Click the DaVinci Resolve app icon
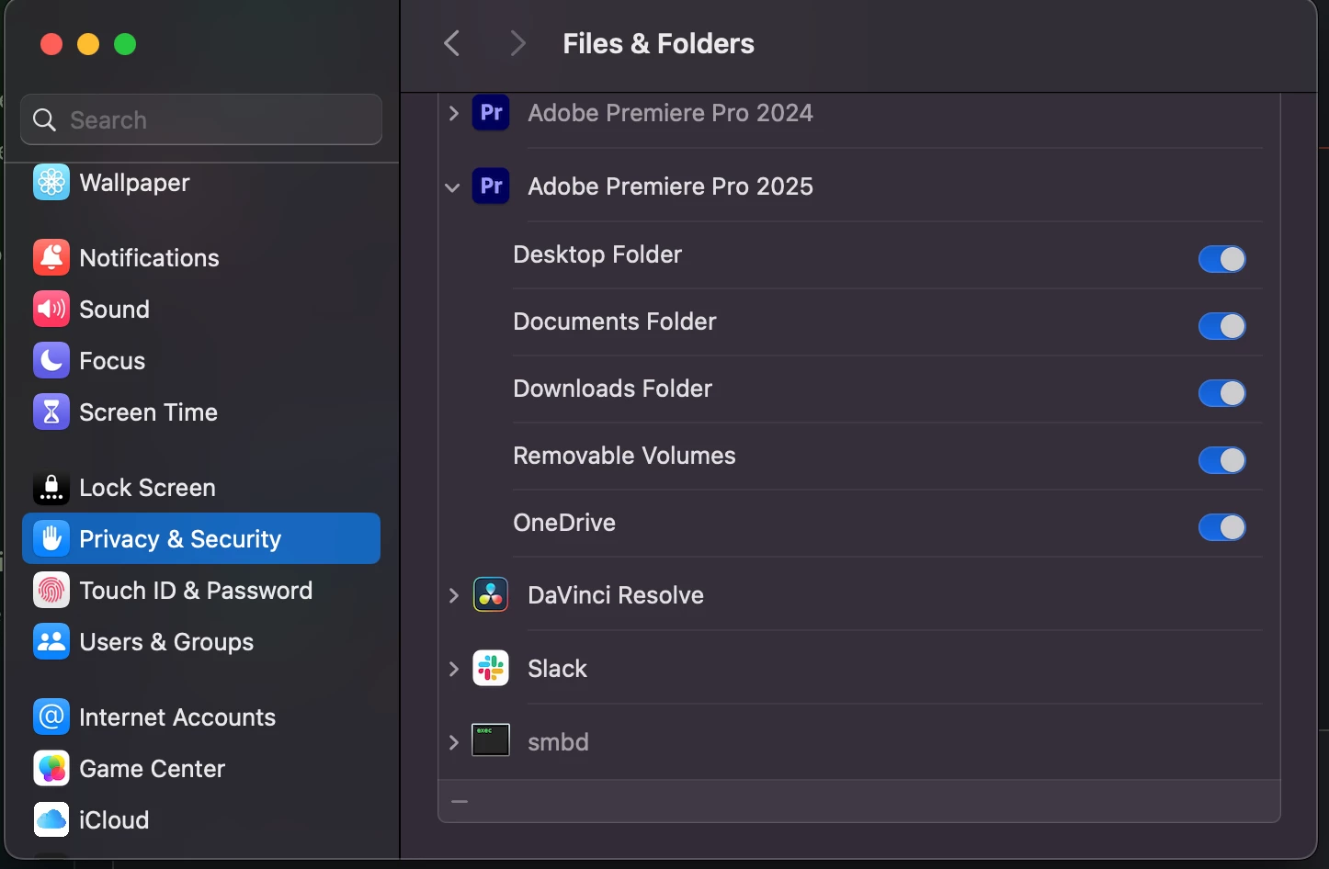 (491, 595)
